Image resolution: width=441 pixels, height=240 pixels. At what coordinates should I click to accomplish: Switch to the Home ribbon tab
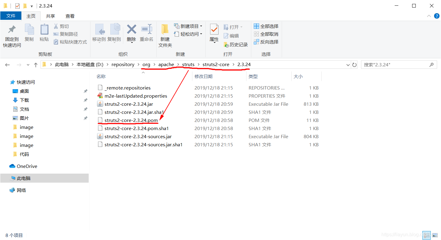click(x=31, y=16)
